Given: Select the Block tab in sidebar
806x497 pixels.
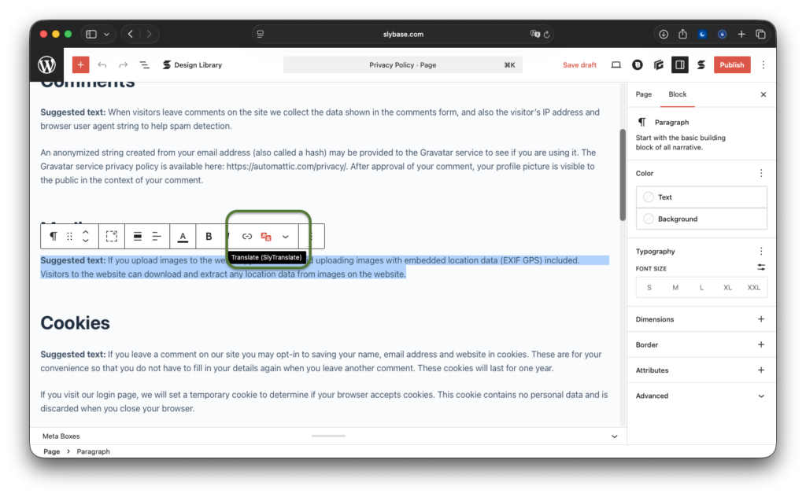Looking at the screenshot, I should coord(678,94).
